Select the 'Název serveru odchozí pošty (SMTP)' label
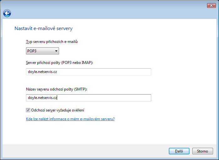Image resolution: width=219 pixels, height=160 pixels. [x=56, y=89]
